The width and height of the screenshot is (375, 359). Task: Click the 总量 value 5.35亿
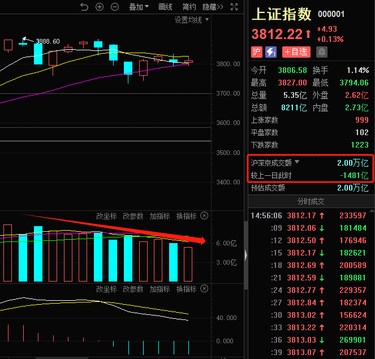[295, 95]
